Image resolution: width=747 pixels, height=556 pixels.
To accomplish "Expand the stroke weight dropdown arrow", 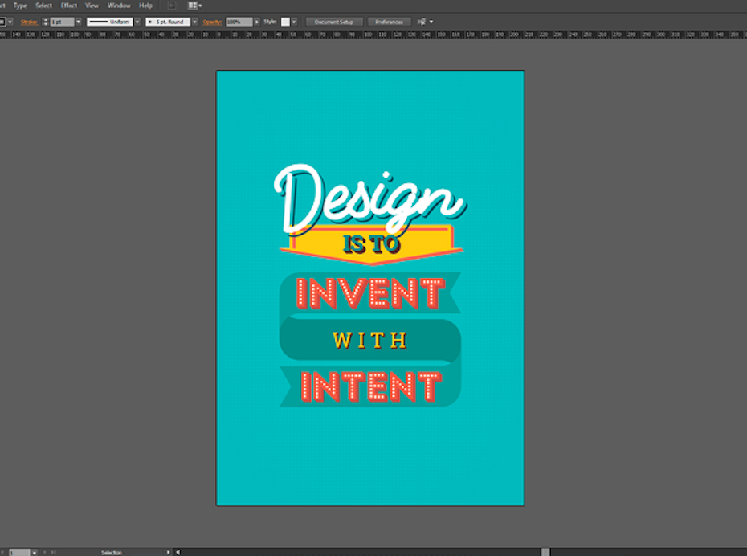I will click(78, 22).
